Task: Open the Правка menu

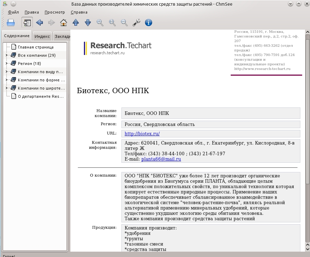Action: (x=32, y=12)
